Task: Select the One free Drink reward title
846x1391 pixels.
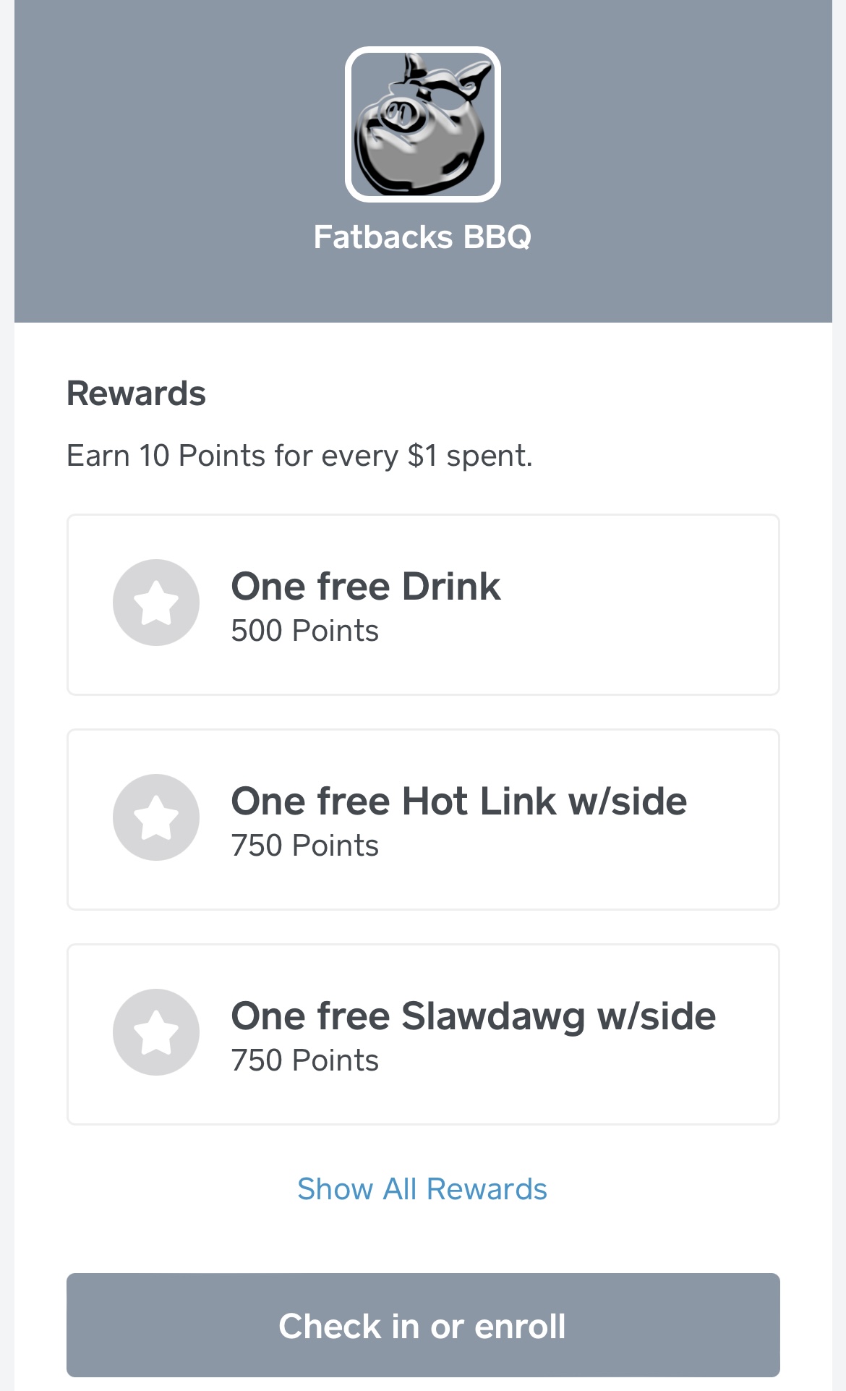Action: pyautogui.click(x=365, y=586)
